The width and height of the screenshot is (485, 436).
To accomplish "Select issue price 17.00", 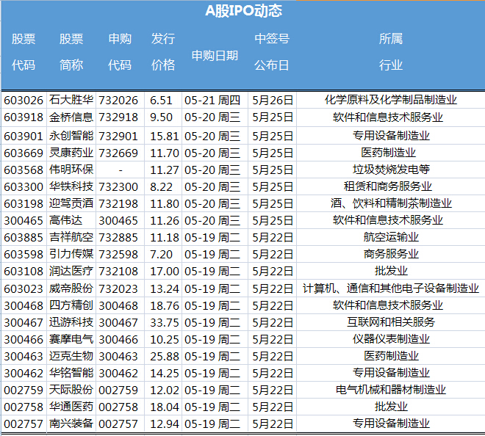I will 165,272.
